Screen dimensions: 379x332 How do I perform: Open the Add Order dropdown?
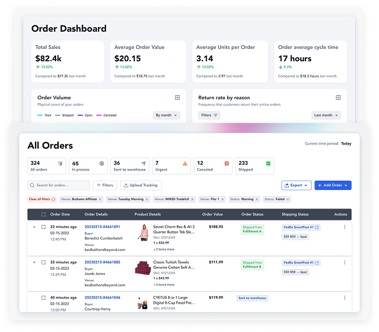pyautogui.click(x=333, y=185)
